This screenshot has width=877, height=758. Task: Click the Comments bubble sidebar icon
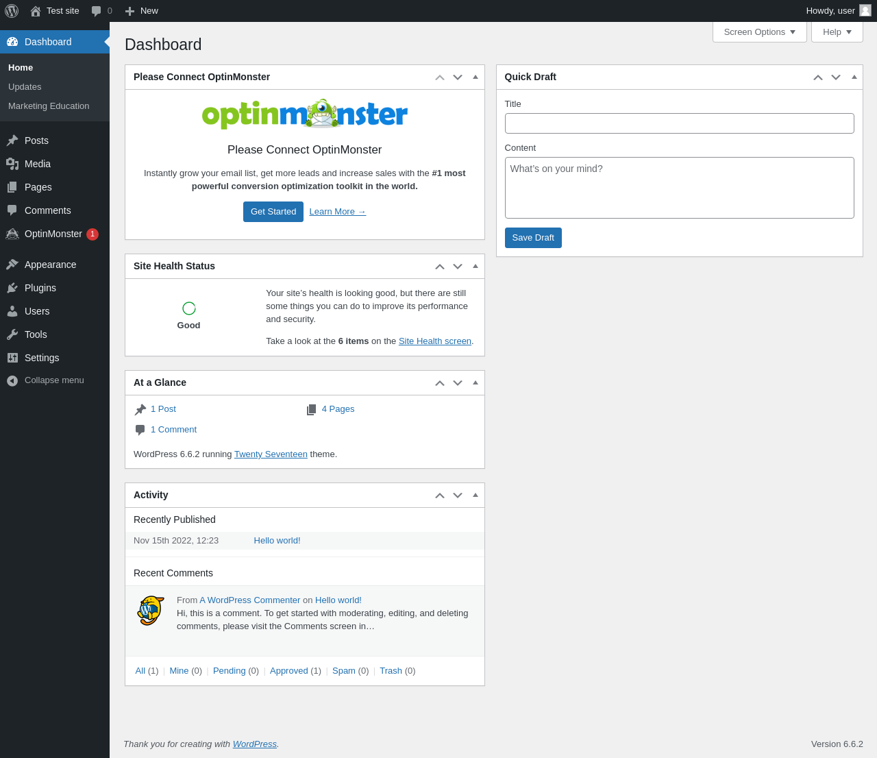(x=12, y=210)
